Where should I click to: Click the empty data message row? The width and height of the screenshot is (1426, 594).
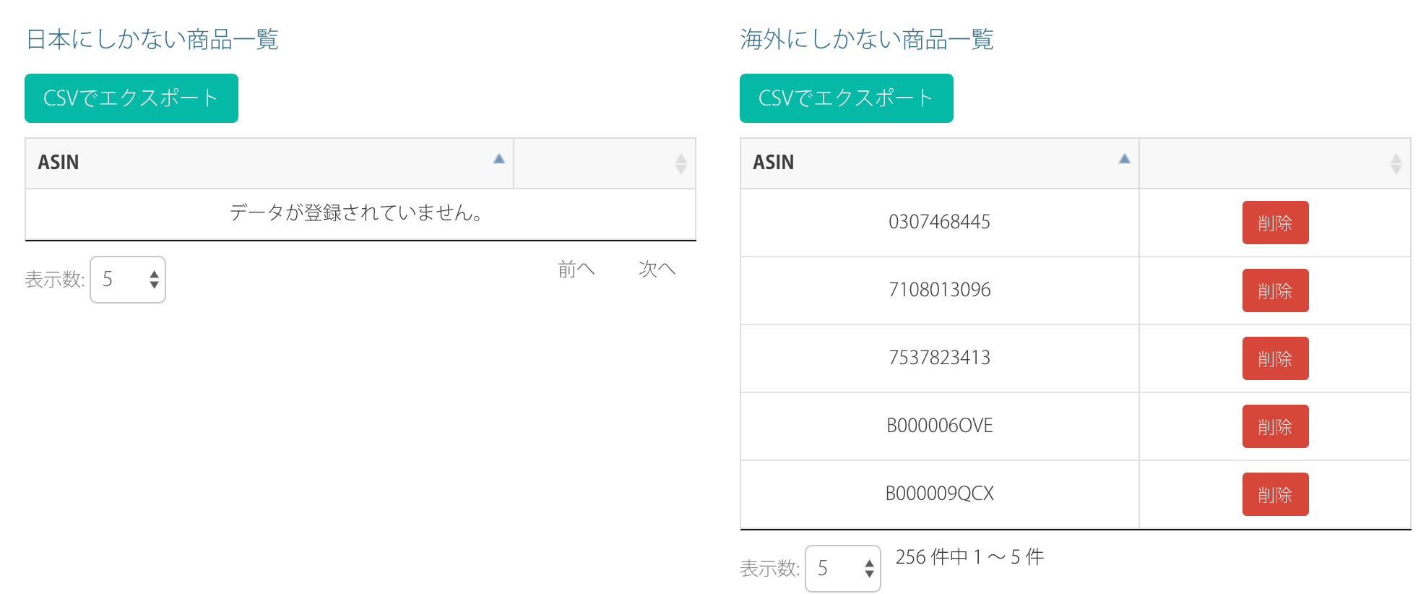pyautogui.click(x=360, y=213)
